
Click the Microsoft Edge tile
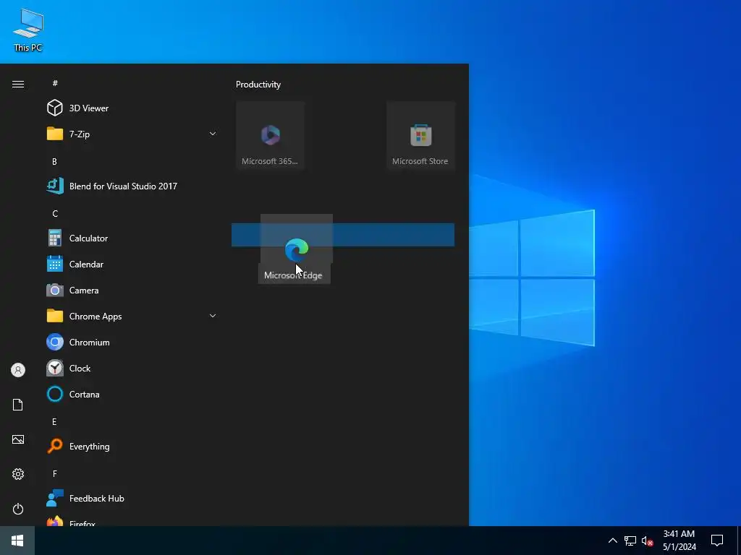coord(296,249)
